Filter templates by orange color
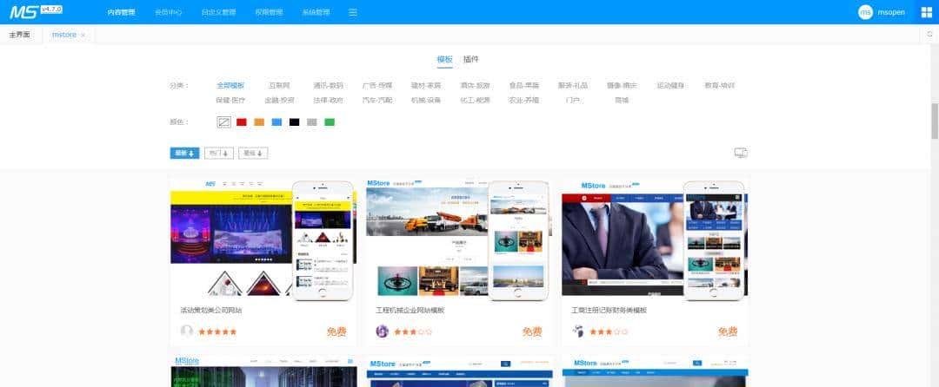The image size is (939, 387). 259,121
